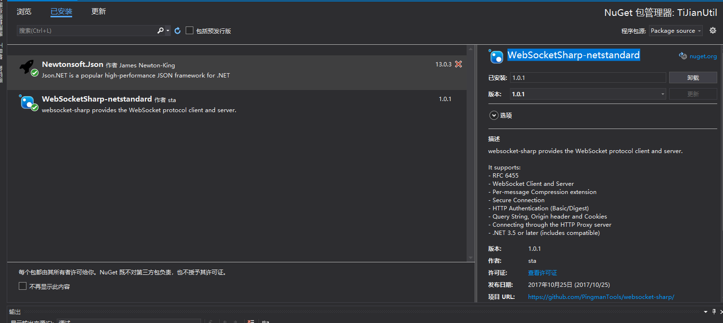723x323 pixels.
Task: Open the search options dropdown arrow
Action: coord(168,30)
